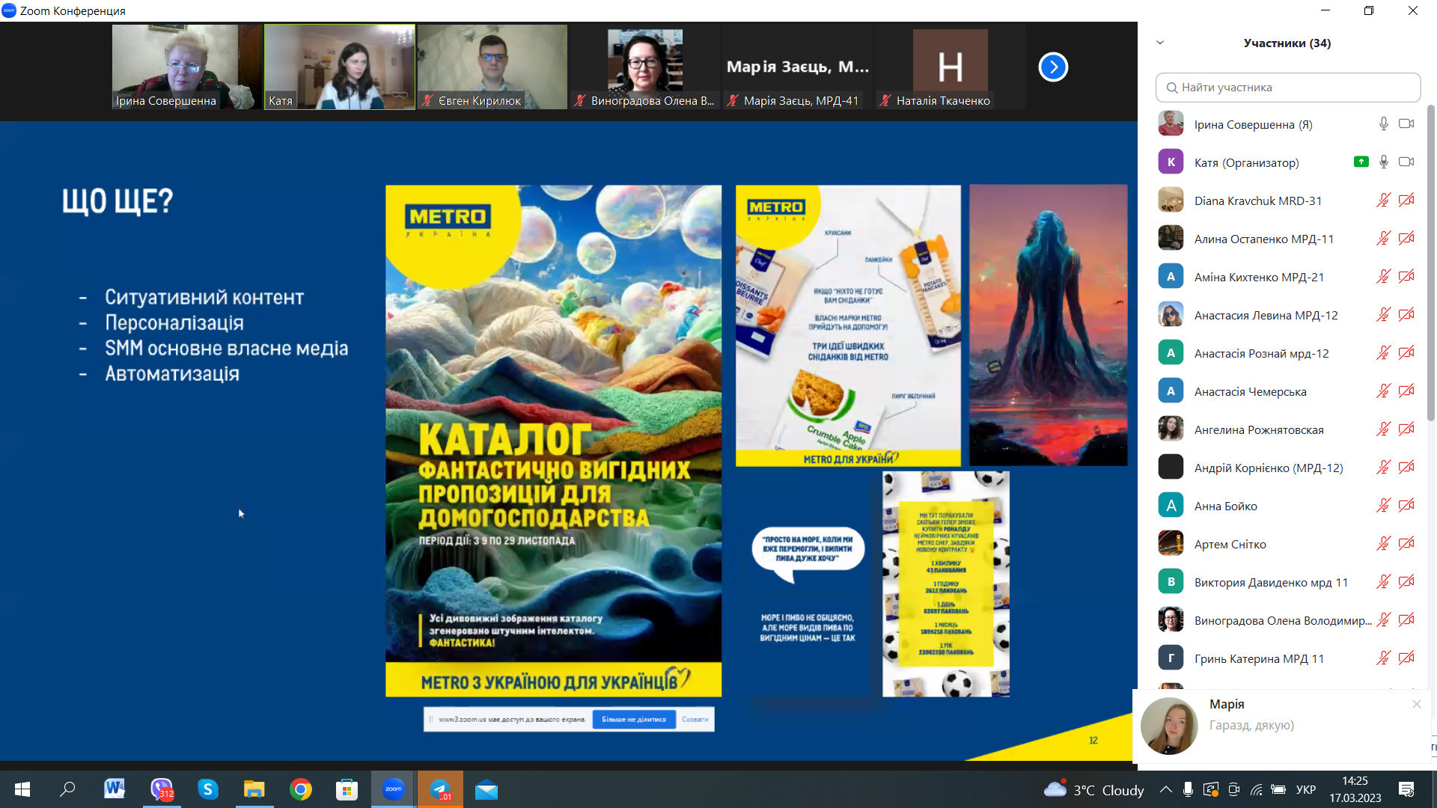This screenshot has height=808, width=1437.
Task: Click muted mic icon for Анна Бойко
Action: coord(1383,506)
